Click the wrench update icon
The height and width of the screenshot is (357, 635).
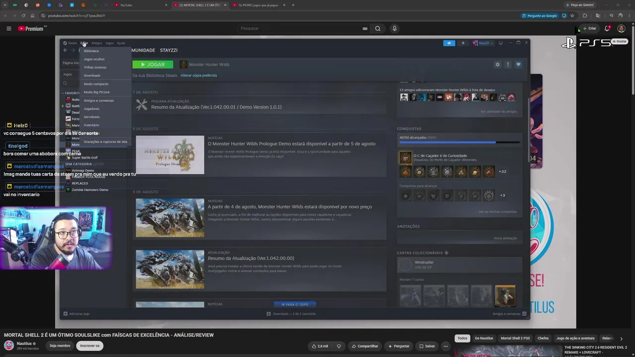tap(142, 104)
